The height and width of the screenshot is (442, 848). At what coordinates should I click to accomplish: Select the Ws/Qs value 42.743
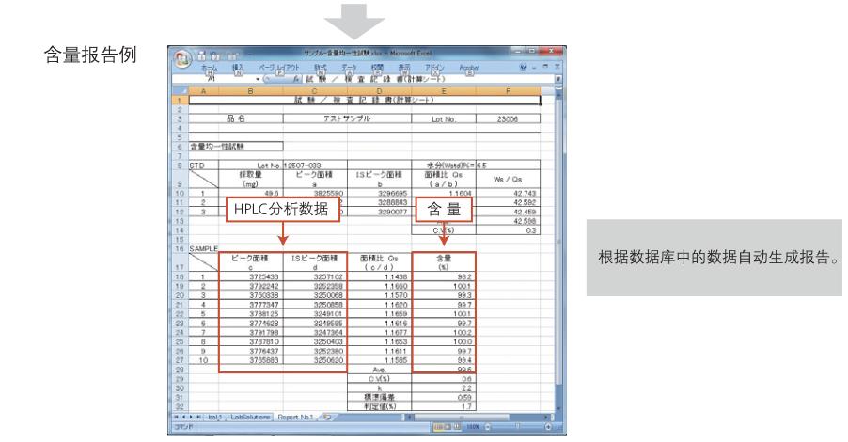[508, 193]
